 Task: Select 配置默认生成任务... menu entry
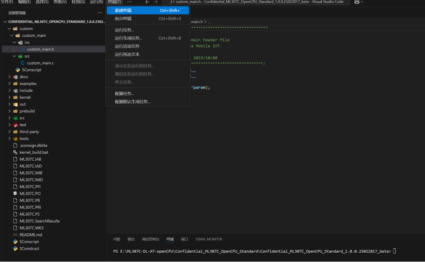[x=148, y=102]
